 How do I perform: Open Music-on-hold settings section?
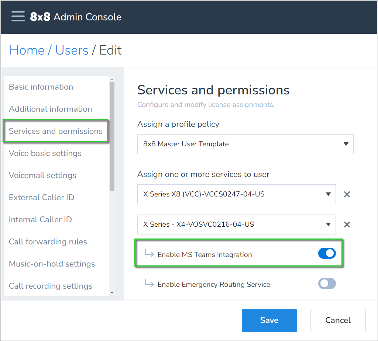(x=52, y=264)
